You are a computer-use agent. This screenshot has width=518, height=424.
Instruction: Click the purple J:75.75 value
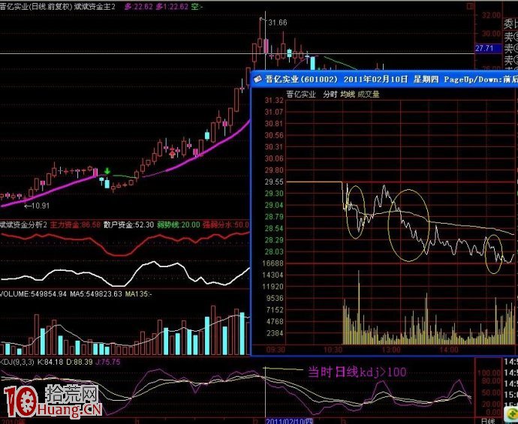[108, 362]
